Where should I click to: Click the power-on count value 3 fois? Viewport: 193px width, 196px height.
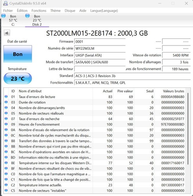tap(176, 62)
